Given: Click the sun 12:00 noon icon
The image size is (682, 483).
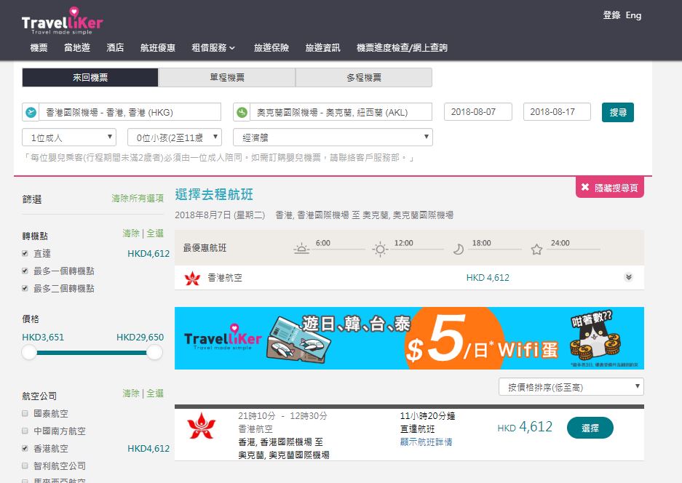Looking at the screenshot, I should point(380,249).
